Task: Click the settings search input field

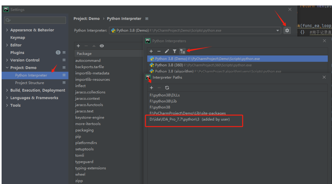Action: tap(35, 20)
